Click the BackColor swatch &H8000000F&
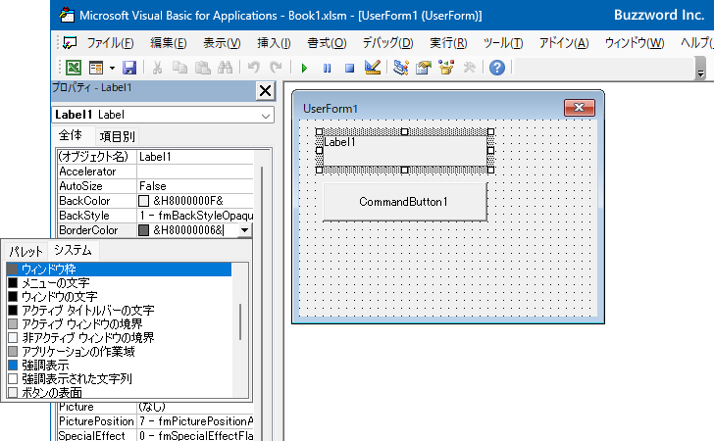This screenshot has height=441, width=714. [x=143, y=201]
